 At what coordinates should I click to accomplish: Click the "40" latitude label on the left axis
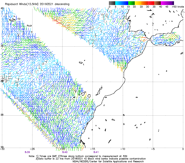pyautogui.click(x=2, y=8)
